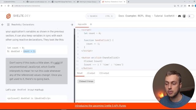Click the Svelte logo icon

[x=8, y=16]
